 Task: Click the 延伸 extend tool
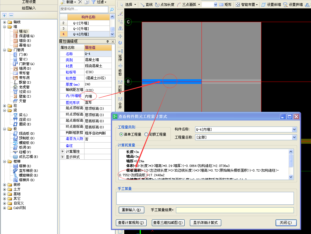(120, 55)
